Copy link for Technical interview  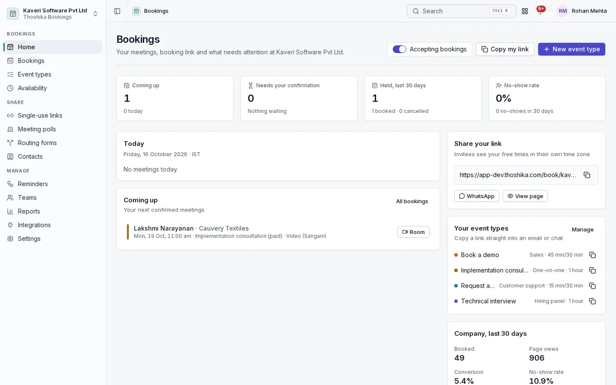point(592,301)
